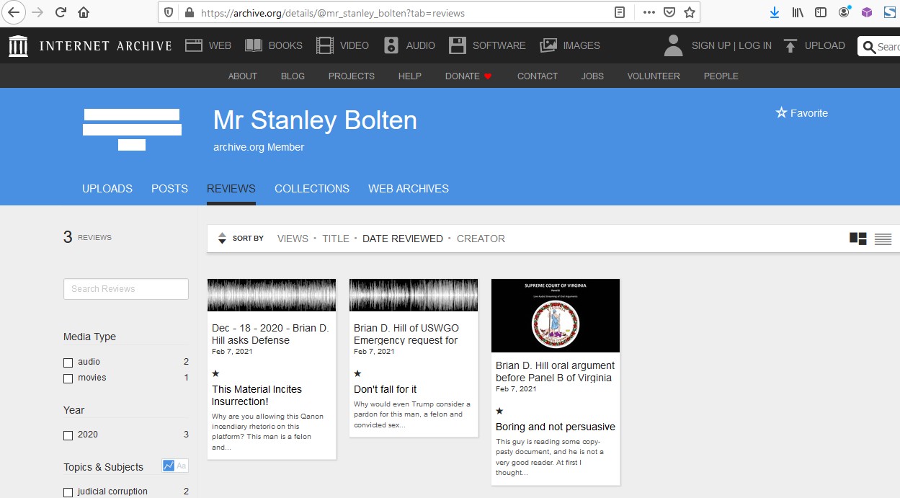Screen dimensions: 900x498
Task: Click the Search Reviews input field
Action: (126, 289)
